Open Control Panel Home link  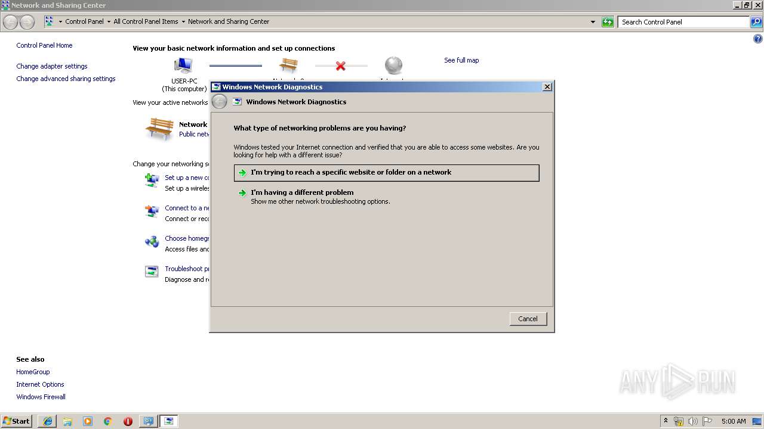tap(44, 45)
